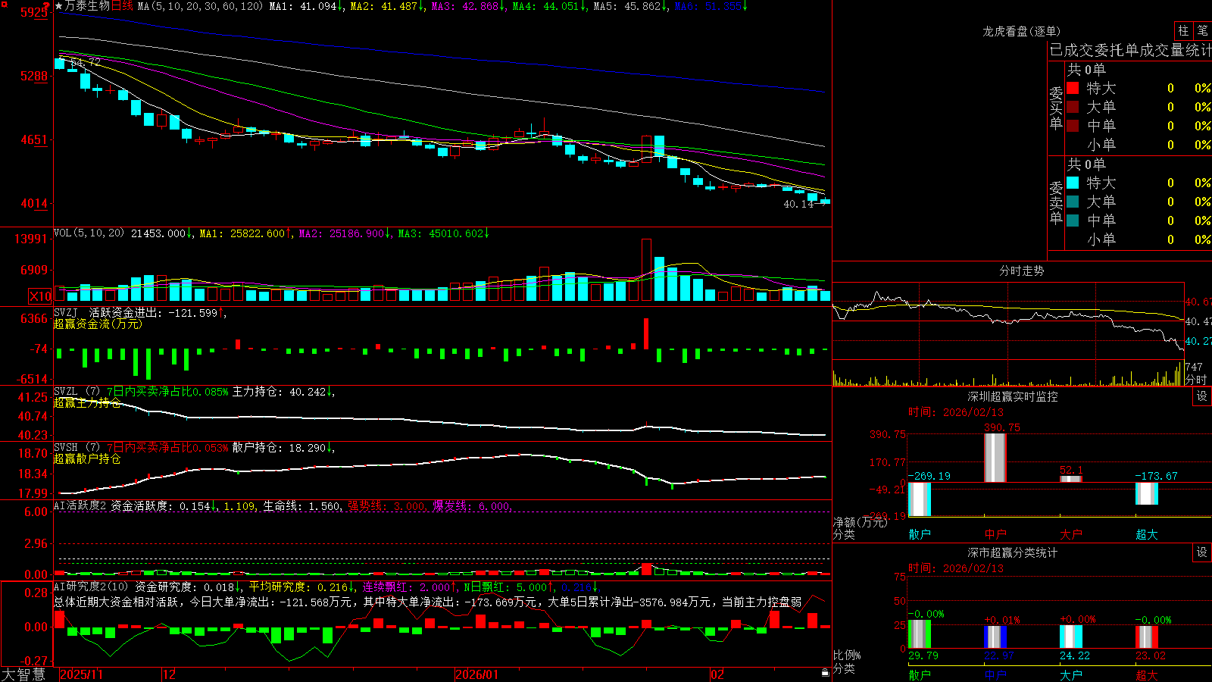Click the 中户 bar labeled 390.75
The image size is (1212, 682).
pos(995,458)
